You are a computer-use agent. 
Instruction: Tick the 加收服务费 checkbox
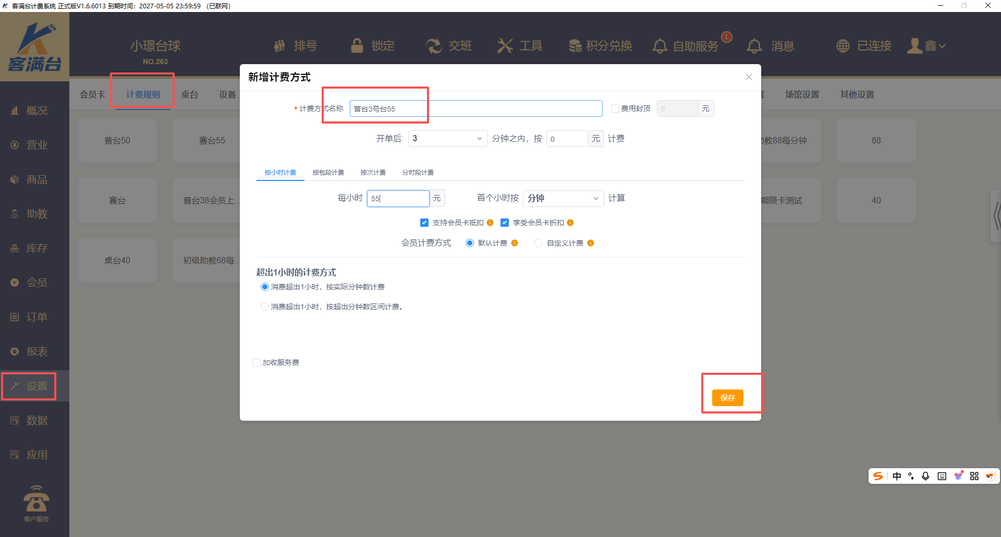pyautogui.click(x=257, y=363)
